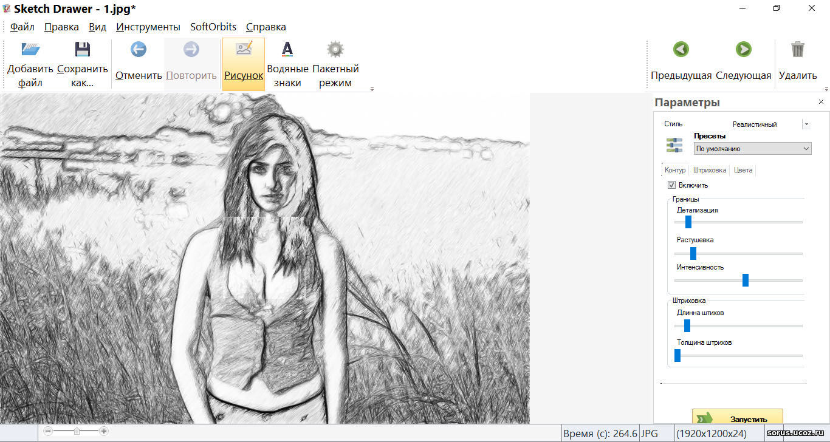This screenshot has width=830, height=442.
Task: Open the Справка menu
Action: click(x=266, y=27)
